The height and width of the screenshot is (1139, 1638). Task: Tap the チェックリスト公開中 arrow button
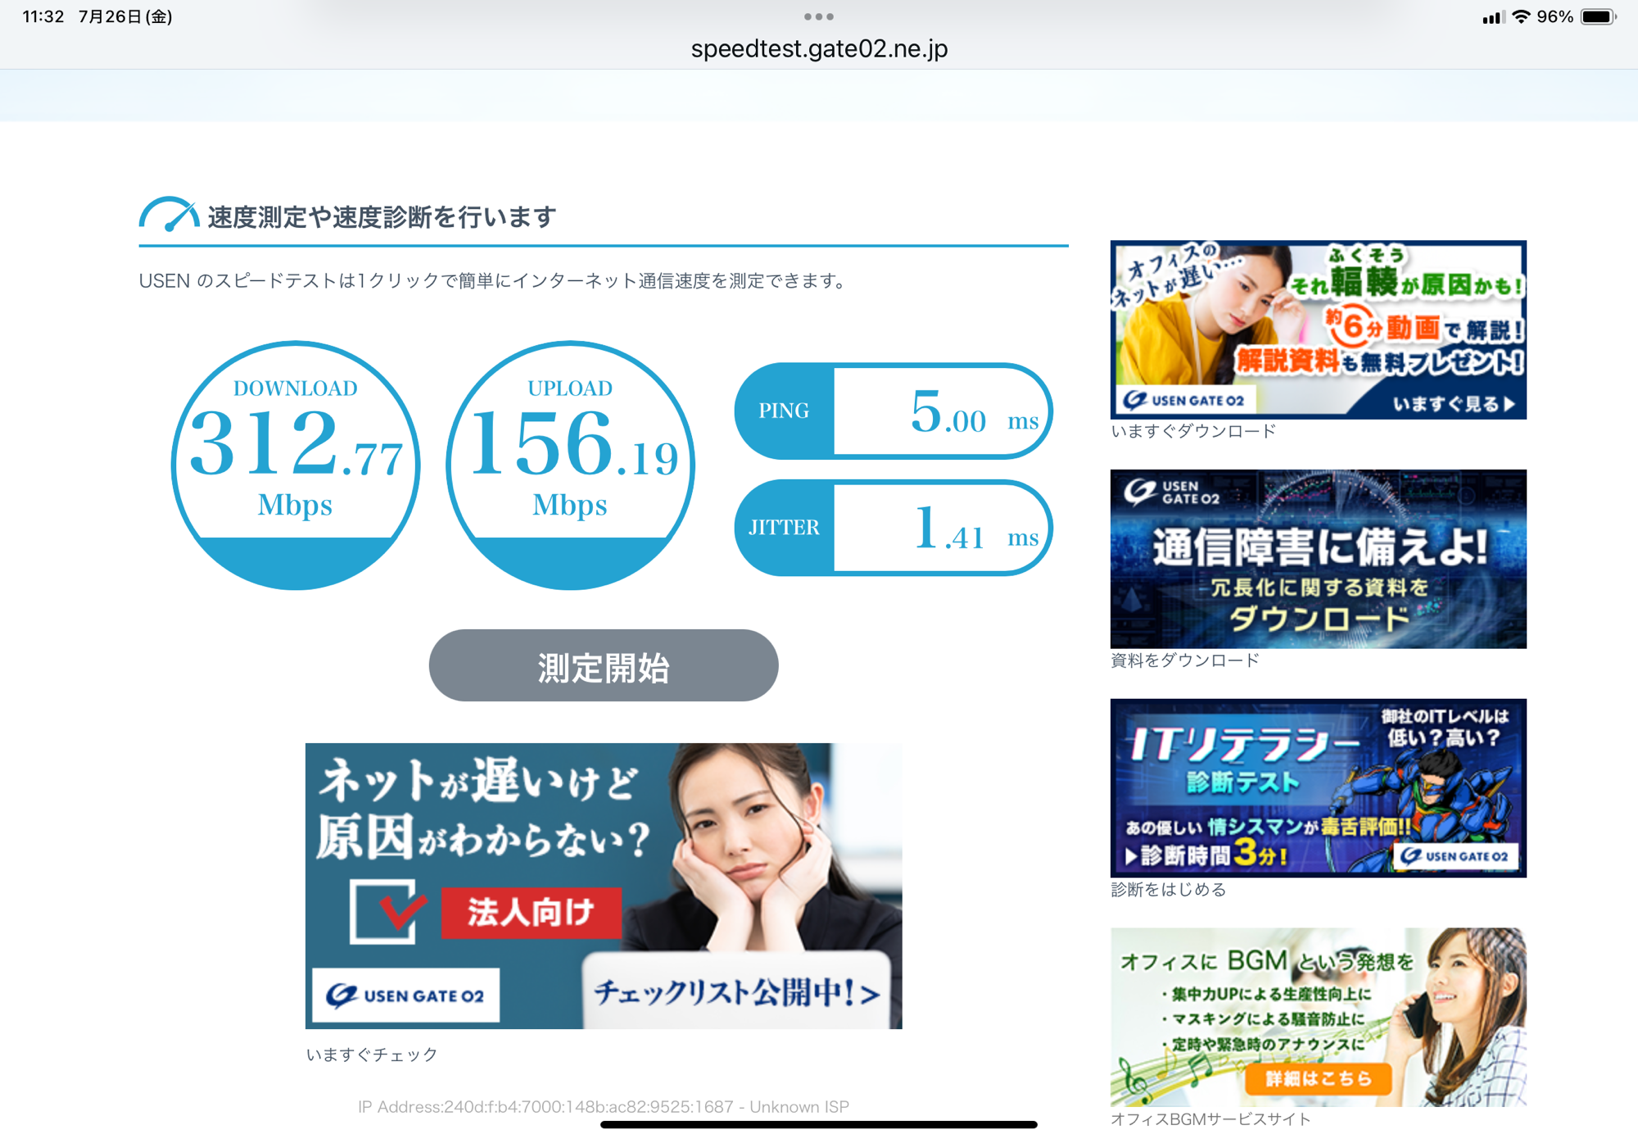coord(735,993)
